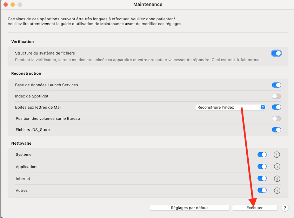Screen dimensions: 294x218
Task: Click Position des volumes sur le Bureau label
Action: click(48, 118)
